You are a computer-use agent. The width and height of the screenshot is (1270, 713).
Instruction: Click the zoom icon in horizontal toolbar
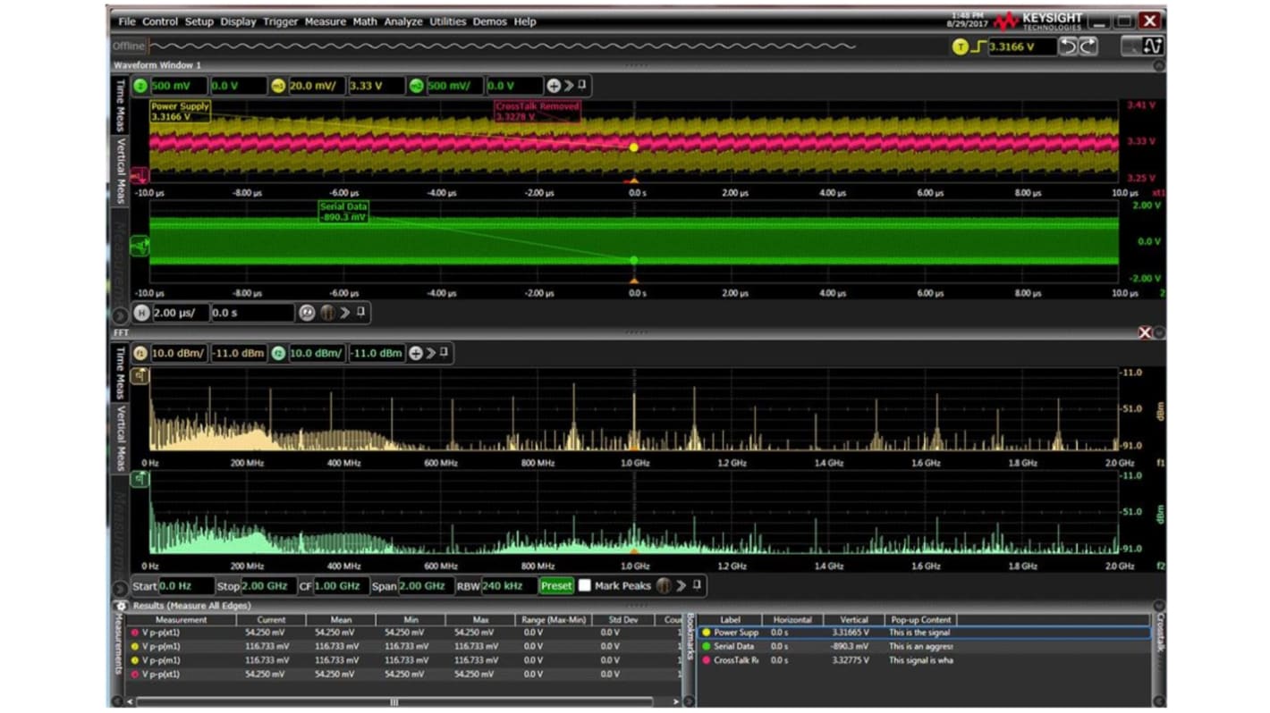click(307, 313)
